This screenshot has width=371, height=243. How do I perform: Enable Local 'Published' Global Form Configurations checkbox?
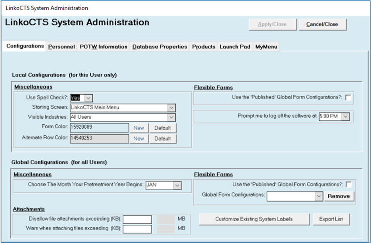(348, 97)
